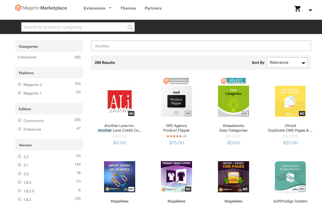Viewport: 322px width, 204px height.
Task: Open the shopping cart icon
Action: tap(298, 9)
